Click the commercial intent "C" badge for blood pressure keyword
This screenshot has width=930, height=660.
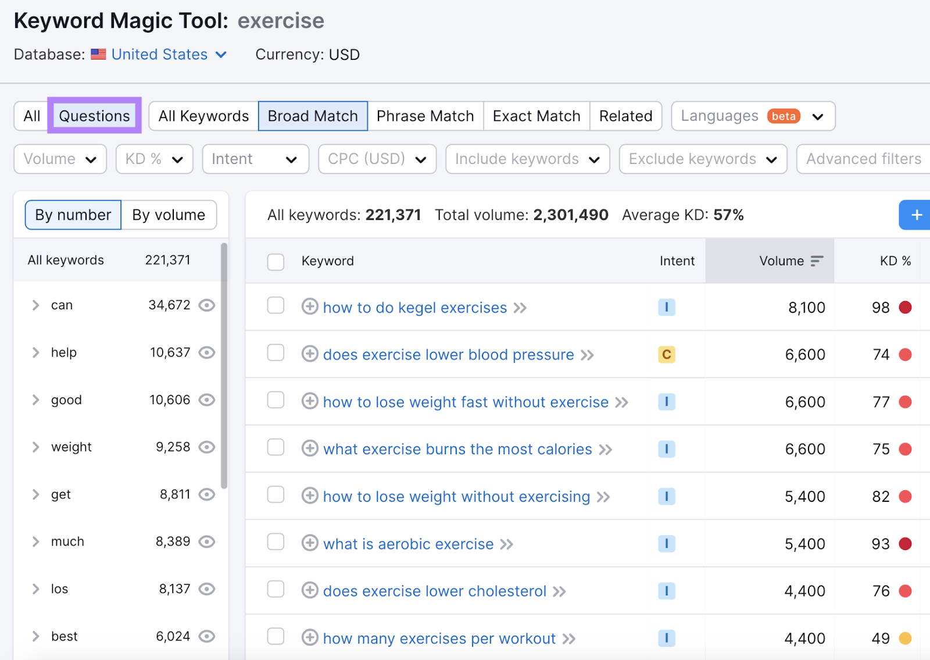coord(667,354)
